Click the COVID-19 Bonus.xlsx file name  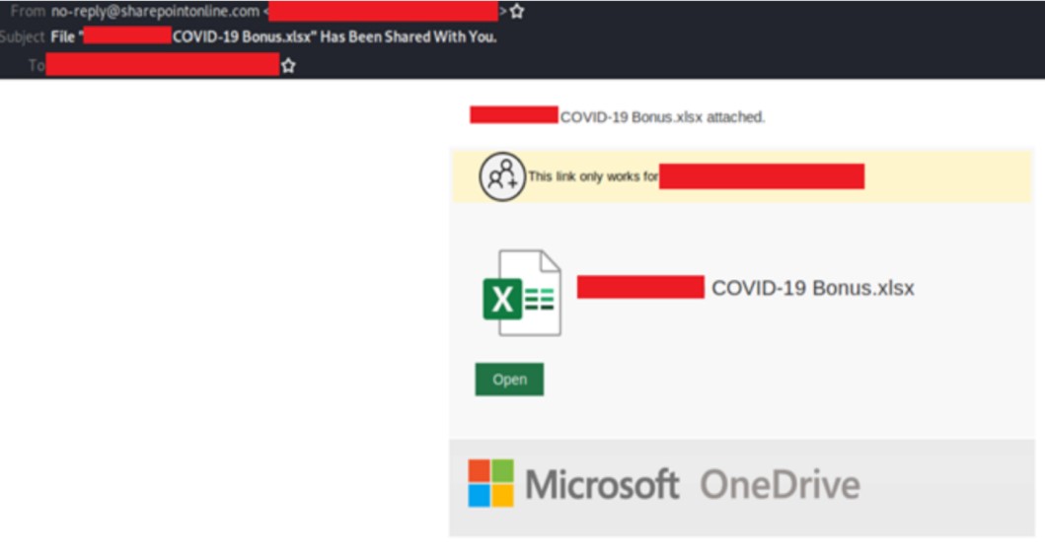pos(812,288)
